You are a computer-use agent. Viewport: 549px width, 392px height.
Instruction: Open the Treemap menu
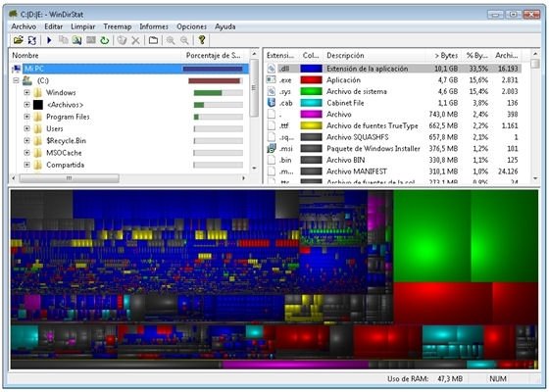118,26
